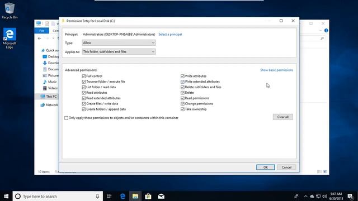Viewport: 358px width, 201px height.
Task: Click the taskbar clock showing 5:47 AM
Action: (336, 196)
